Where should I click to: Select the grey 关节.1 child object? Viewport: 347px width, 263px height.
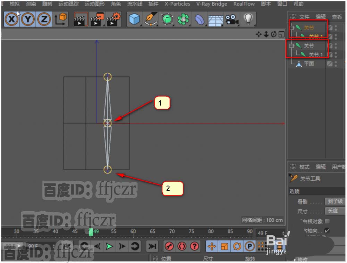(315, 54)
